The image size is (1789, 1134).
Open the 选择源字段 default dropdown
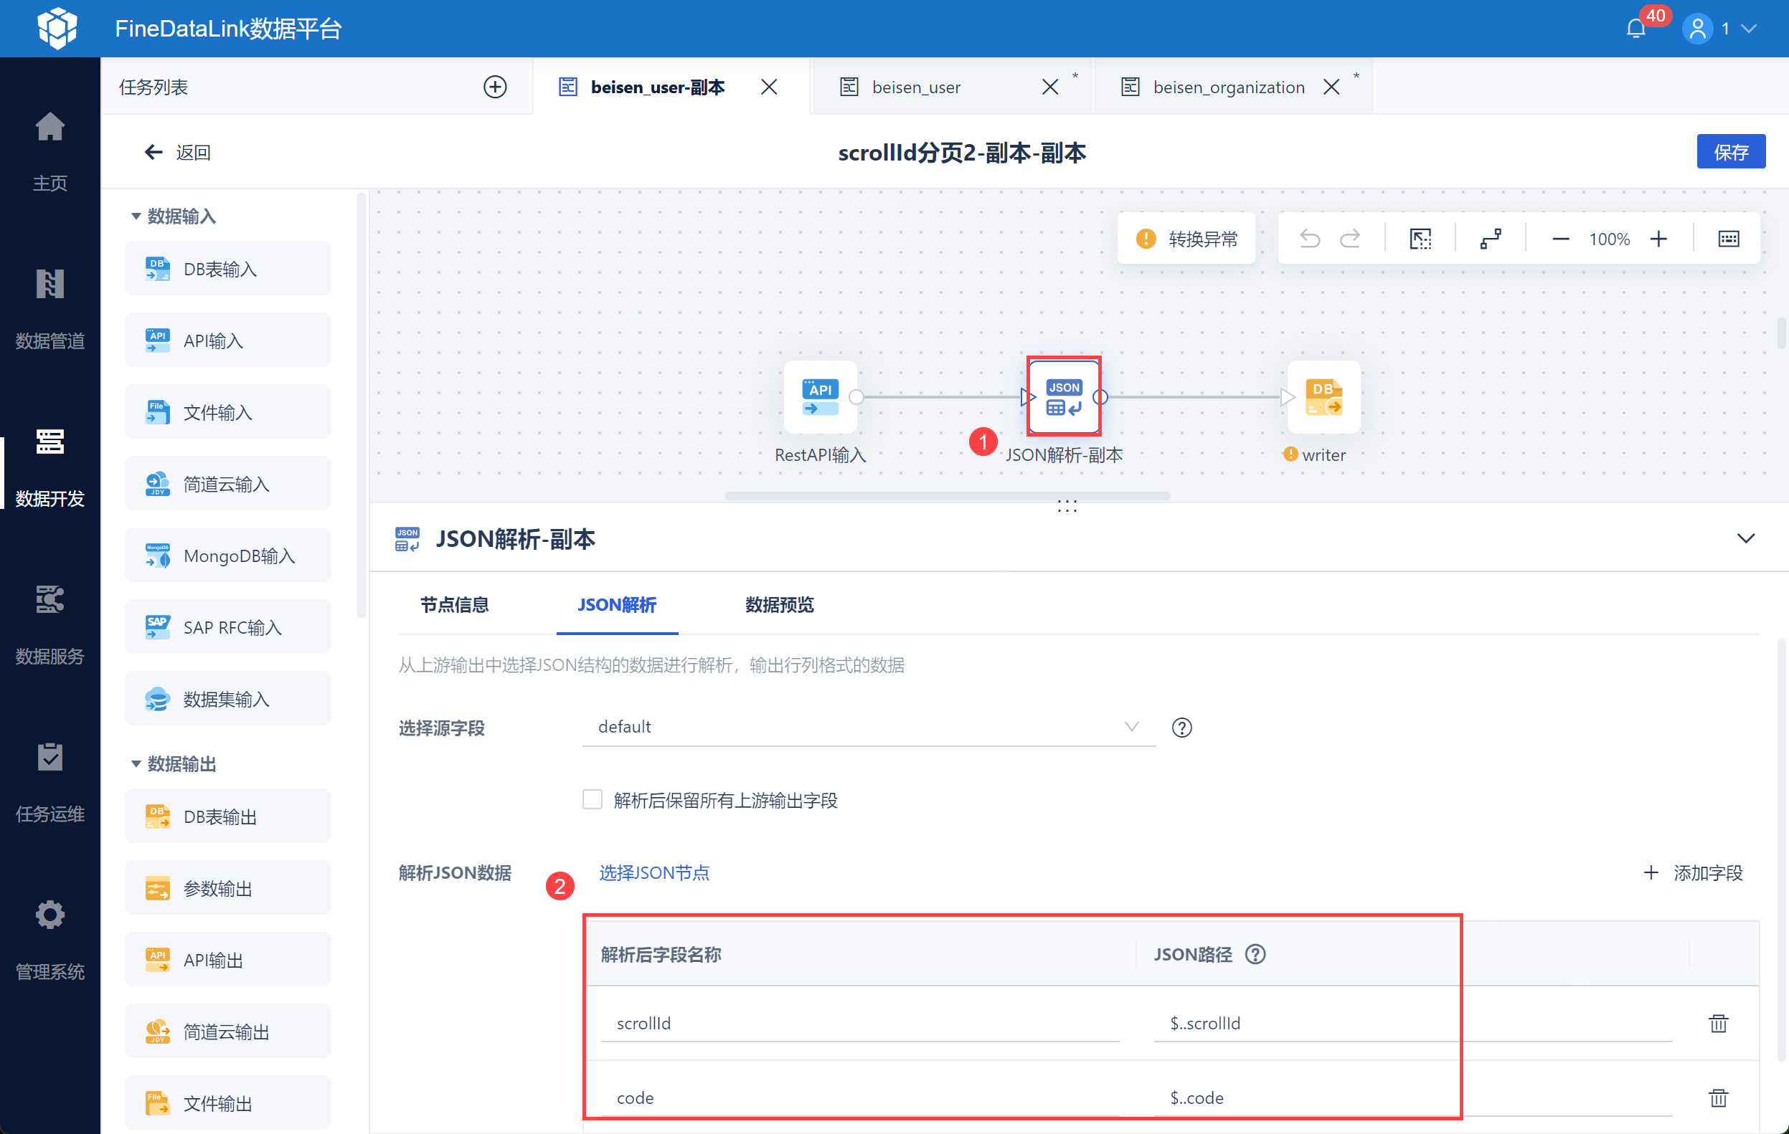coord(868,727)
